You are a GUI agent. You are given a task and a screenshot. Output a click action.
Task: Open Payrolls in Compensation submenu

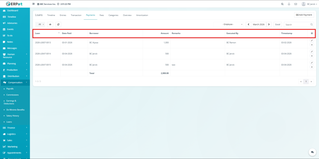(10, 89)
